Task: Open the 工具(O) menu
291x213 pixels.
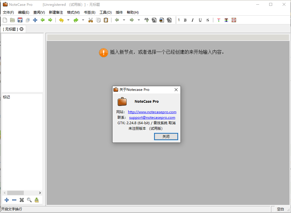Action: click(x=105, y=13)
